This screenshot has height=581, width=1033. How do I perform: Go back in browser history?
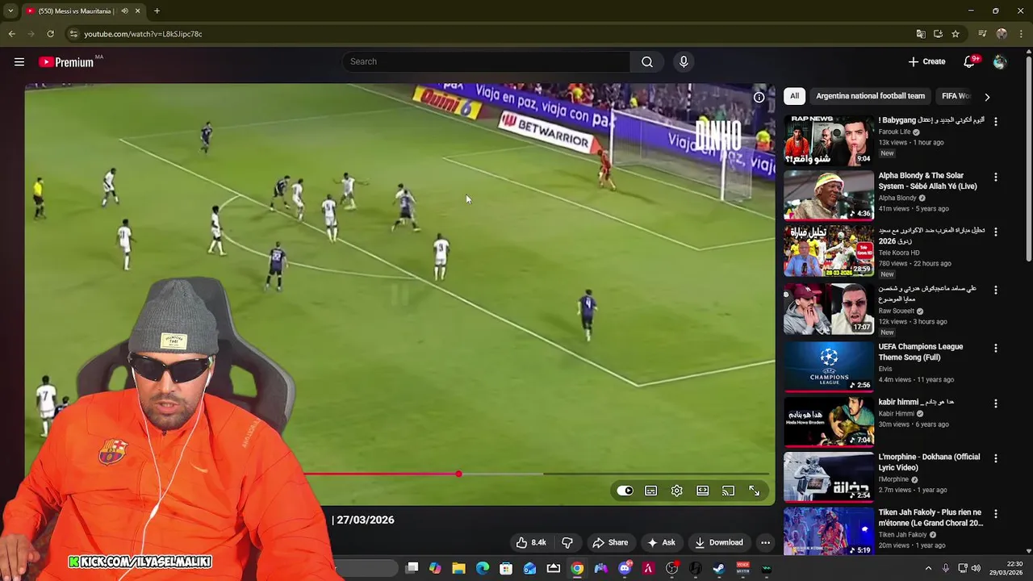11,34
